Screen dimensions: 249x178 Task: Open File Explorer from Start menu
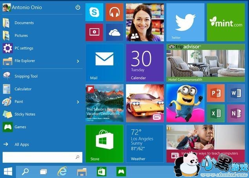click(x=38, y=61)
